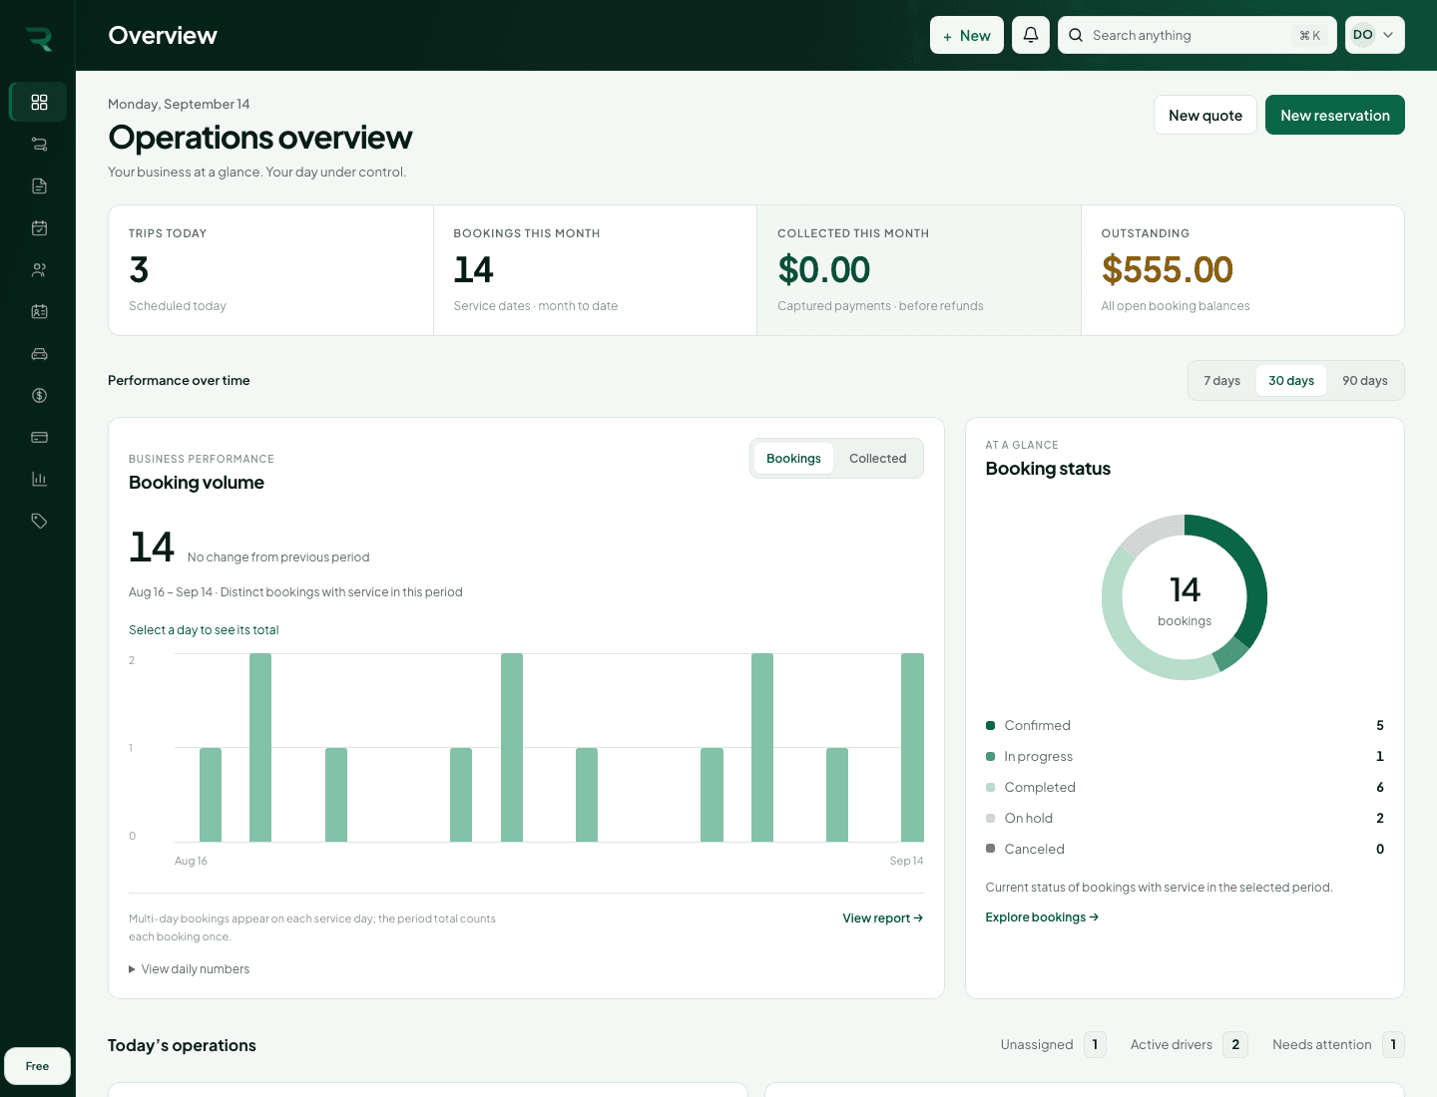Viewport: 1437px width, 1097px height.
Task: Open the credit card icon in sidebar
Action: pos(39,437)
